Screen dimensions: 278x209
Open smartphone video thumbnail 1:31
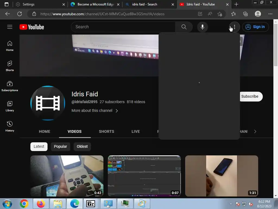pyautogui.click(x=222, y=176)
